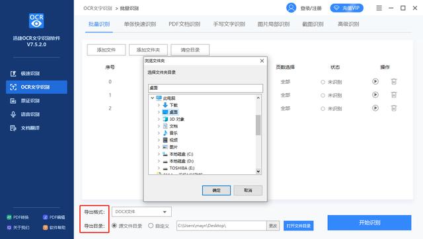Screen dimensions: 423x239
Task: Select 此电脑 in the folder tree
Action: 169,98
